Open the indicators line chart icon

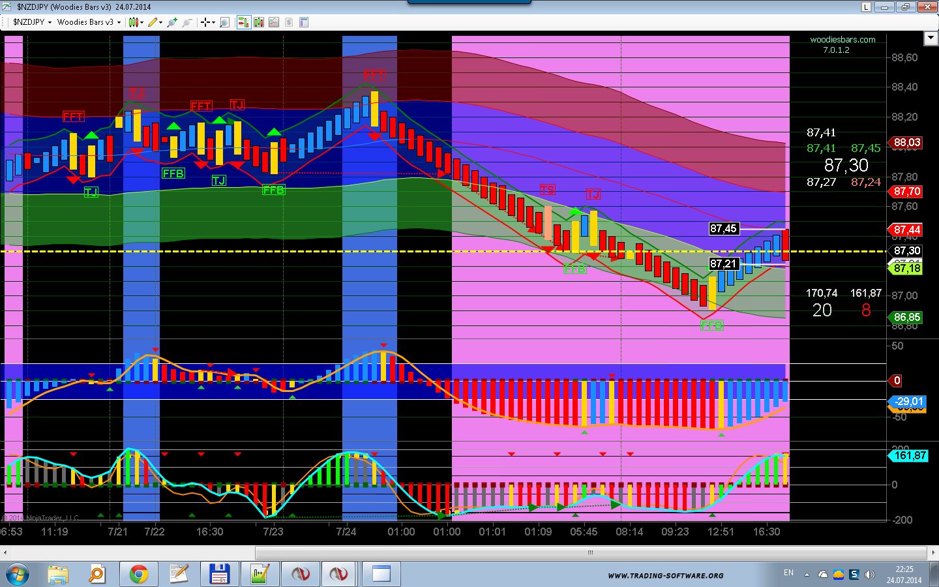274,22
